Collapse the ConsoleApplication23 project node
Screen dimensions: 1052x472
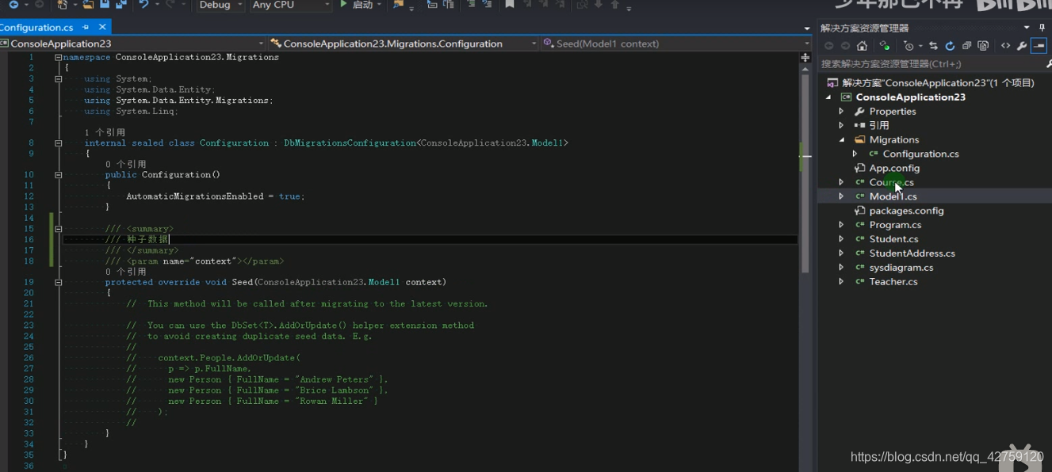(828, 97)
